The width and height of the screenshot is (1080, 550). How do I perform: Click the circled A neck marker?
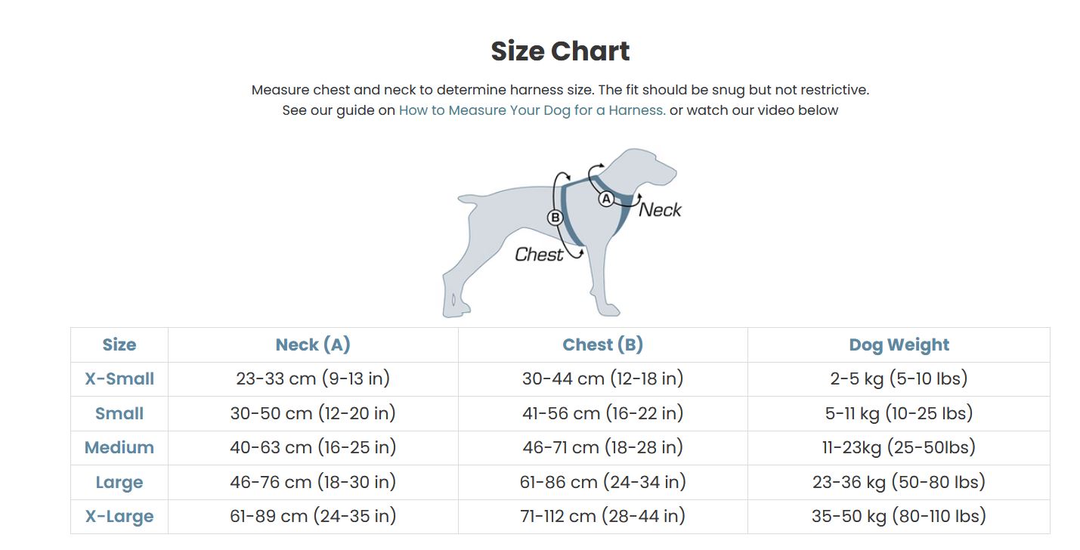606,199
